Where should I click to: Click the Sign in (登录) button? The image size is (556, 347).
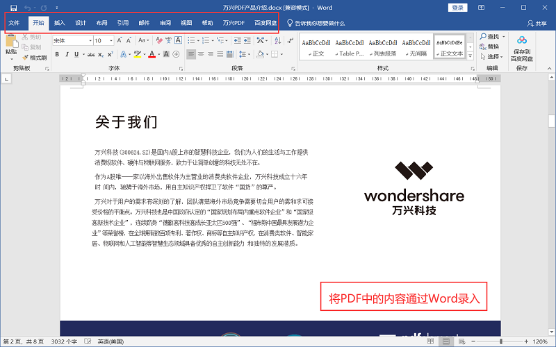point(457,8)
